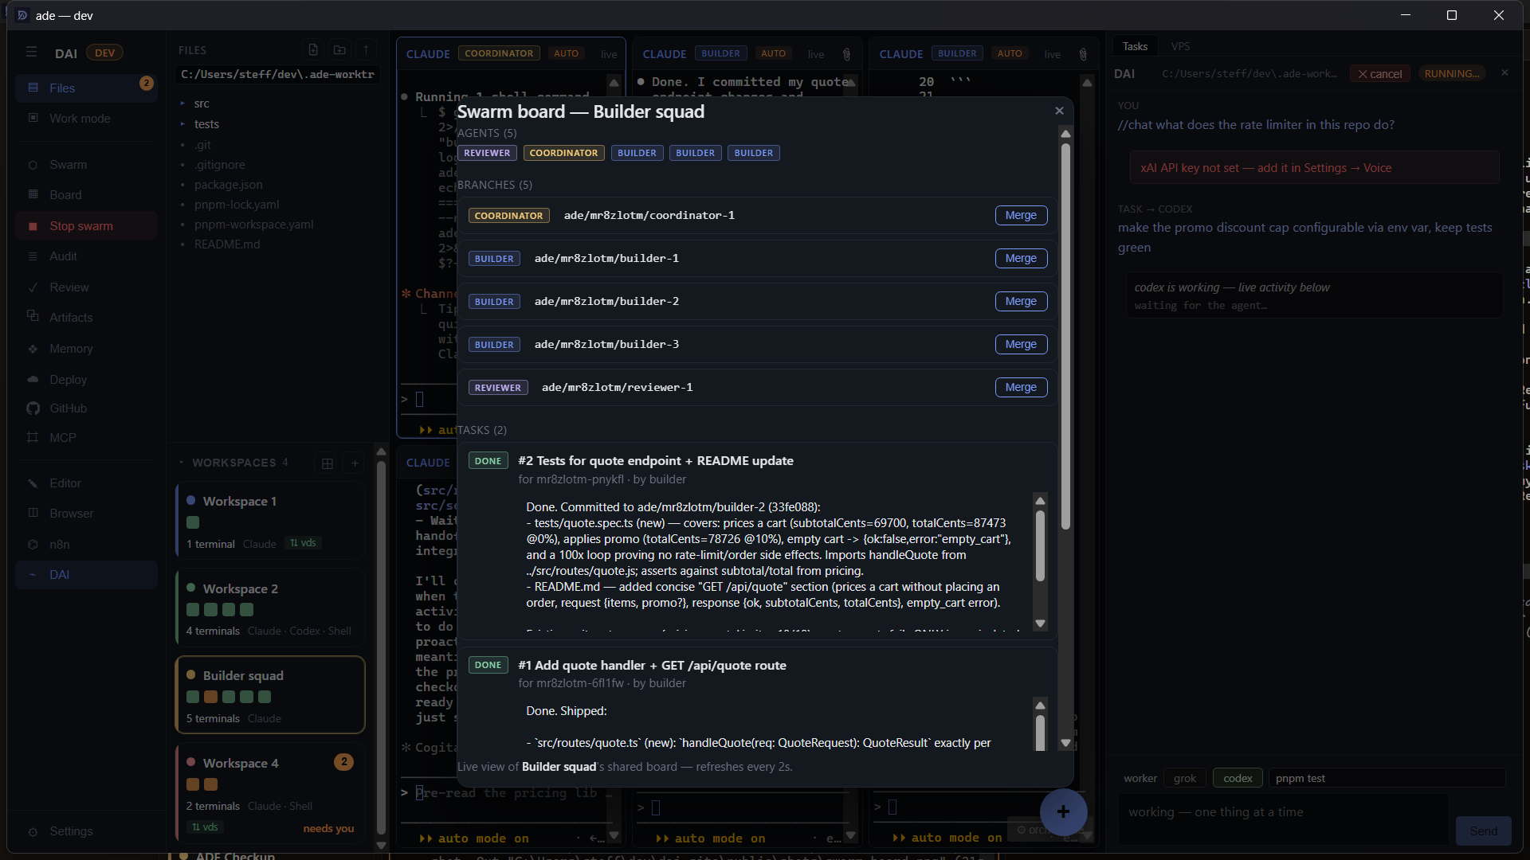Screen dimensions: 1530x860
Task: Open MCP in the sidebar
Action: (x=86, y=438)
